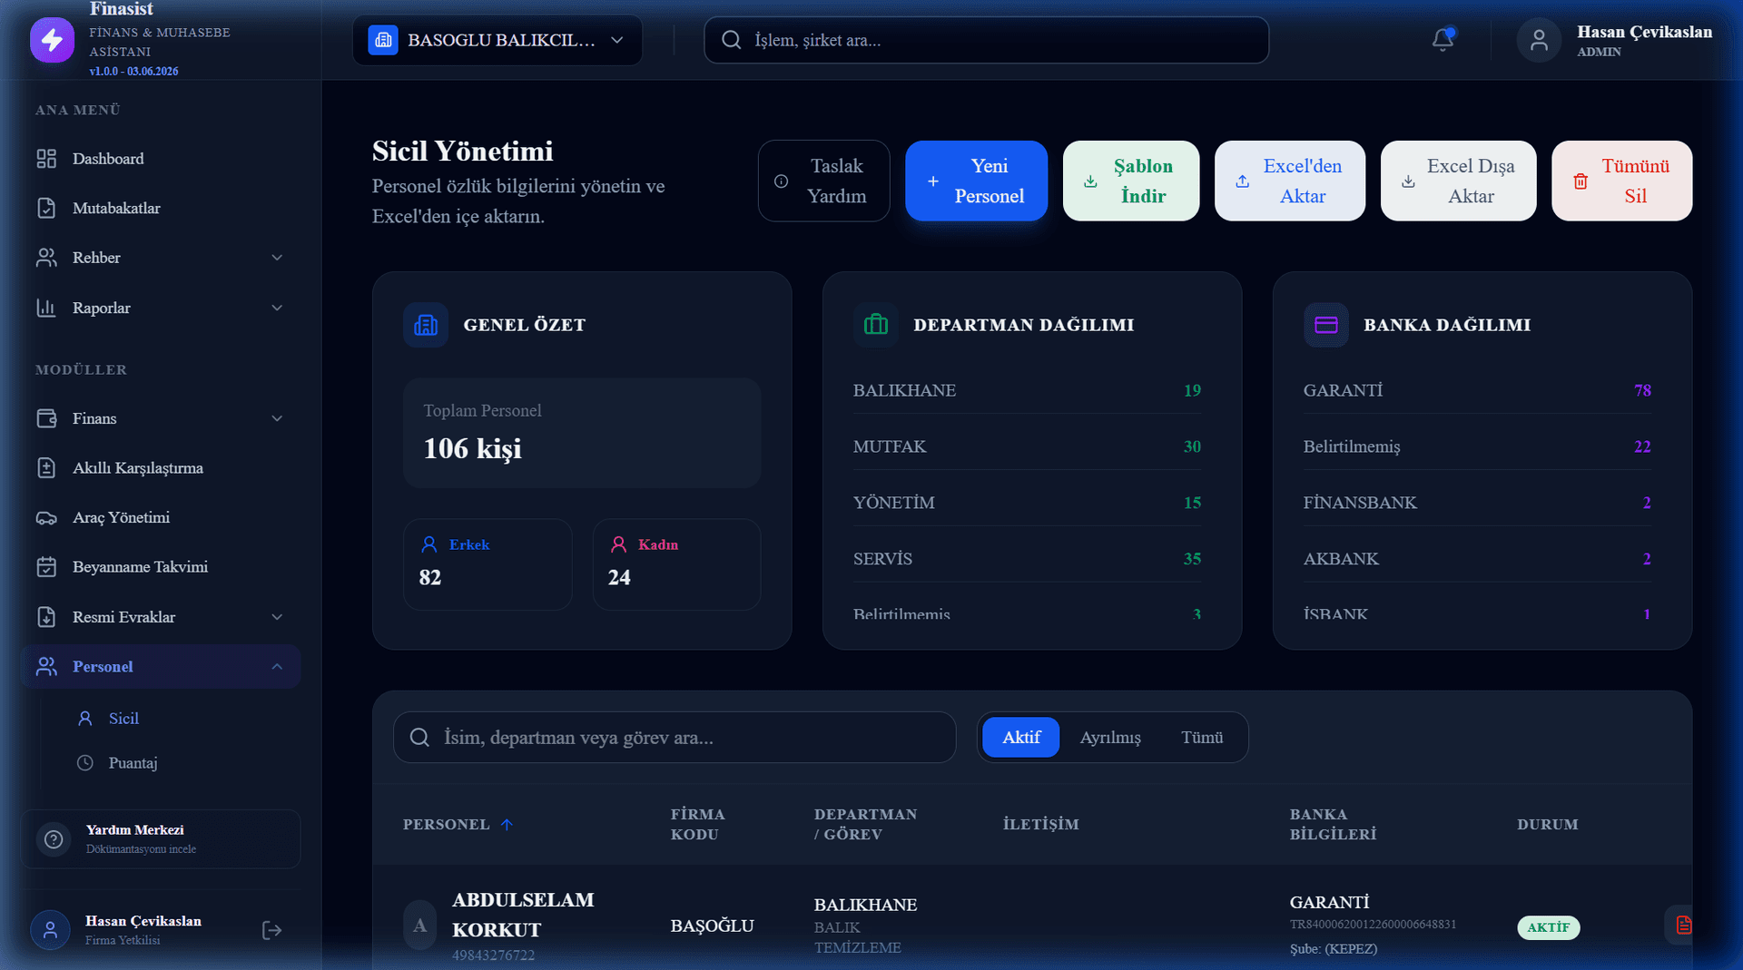This screenshot has height=970, width=1743.
Task: Click the user avatar icon in header
Action: (x=1539, y=40)
